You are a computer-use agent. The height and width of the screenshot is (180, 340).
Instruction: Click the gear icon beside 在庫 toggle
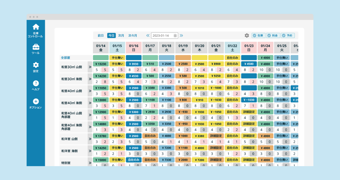247,35
